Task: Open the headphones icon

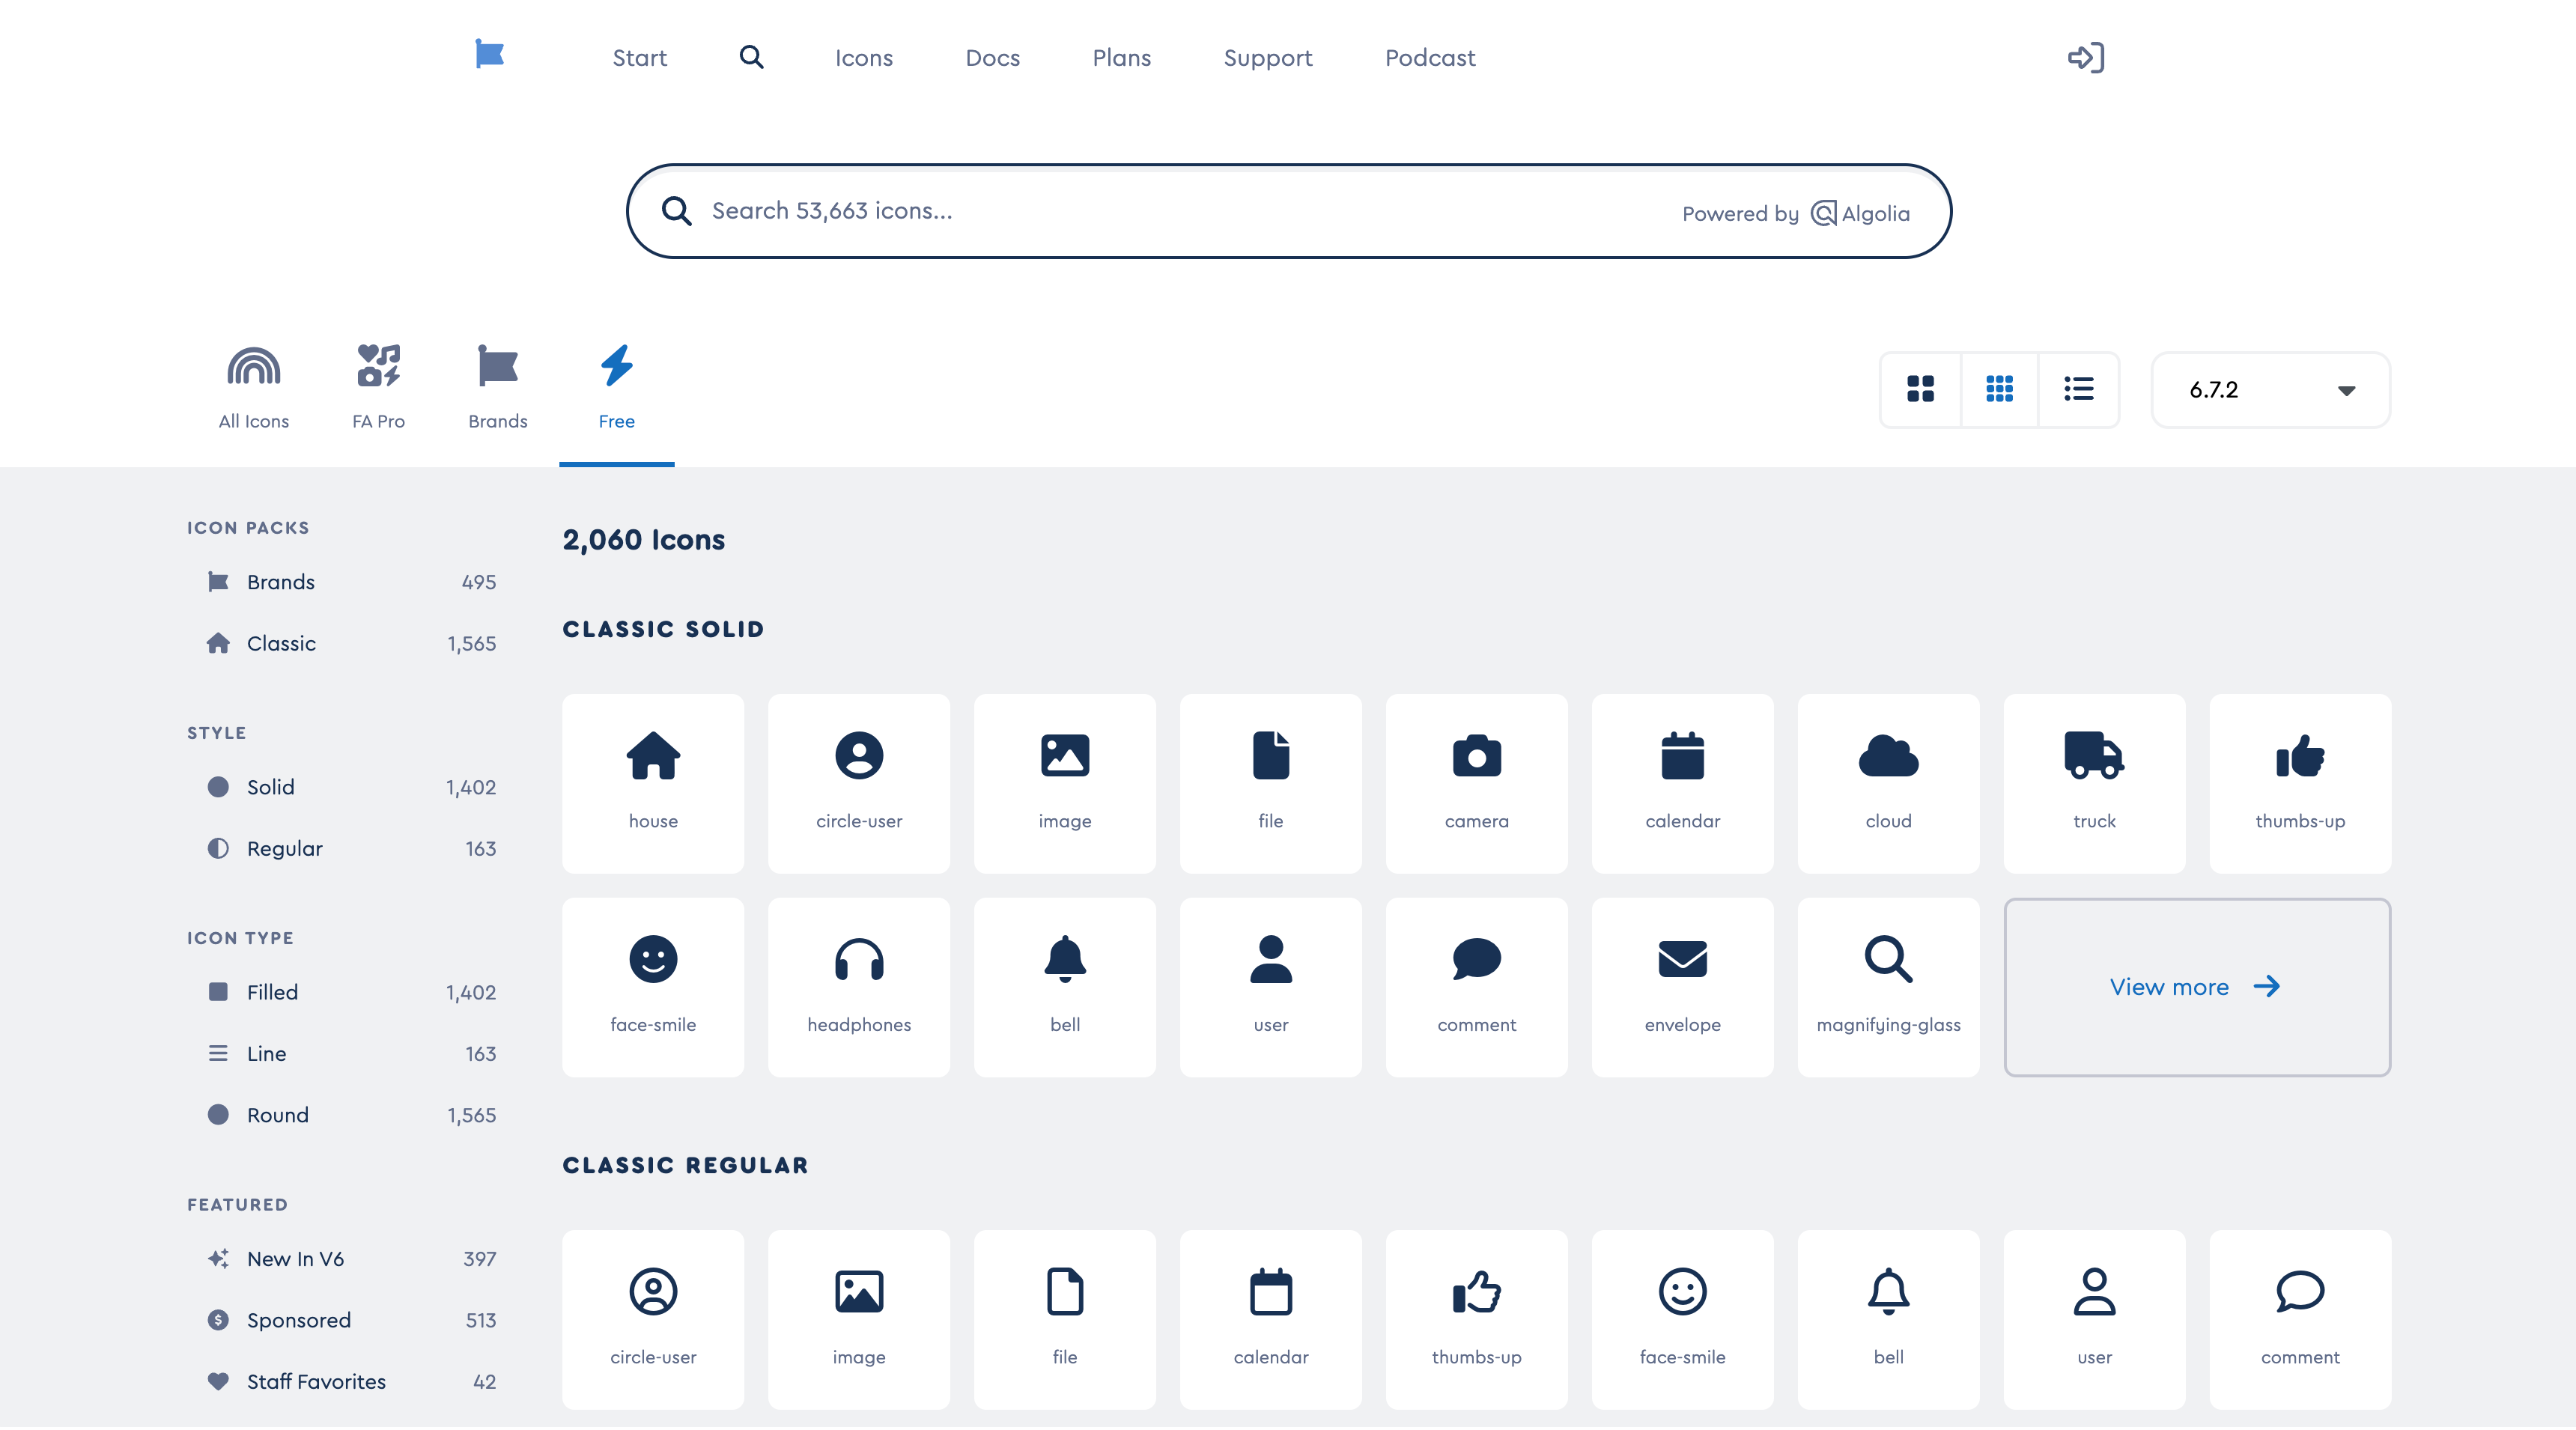Action: pyautogui.click(x=858, y=986)
